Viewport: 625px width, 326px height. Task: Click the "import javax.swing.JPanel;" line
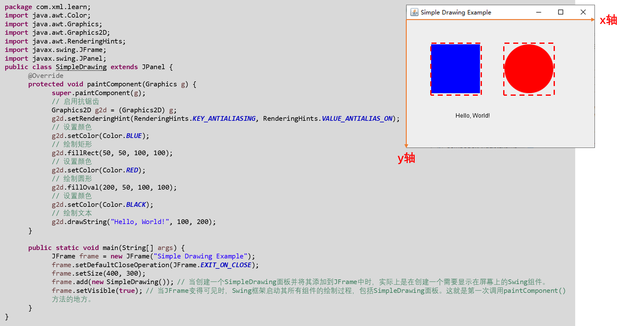[x=55, y=59]
